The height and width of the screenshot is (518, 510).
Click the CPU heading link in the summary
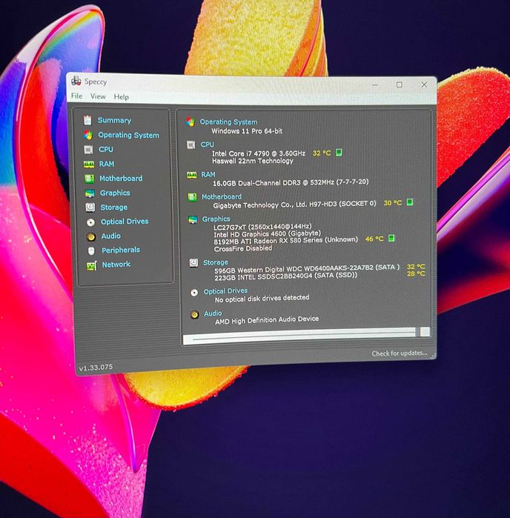(x=208, y=145)
